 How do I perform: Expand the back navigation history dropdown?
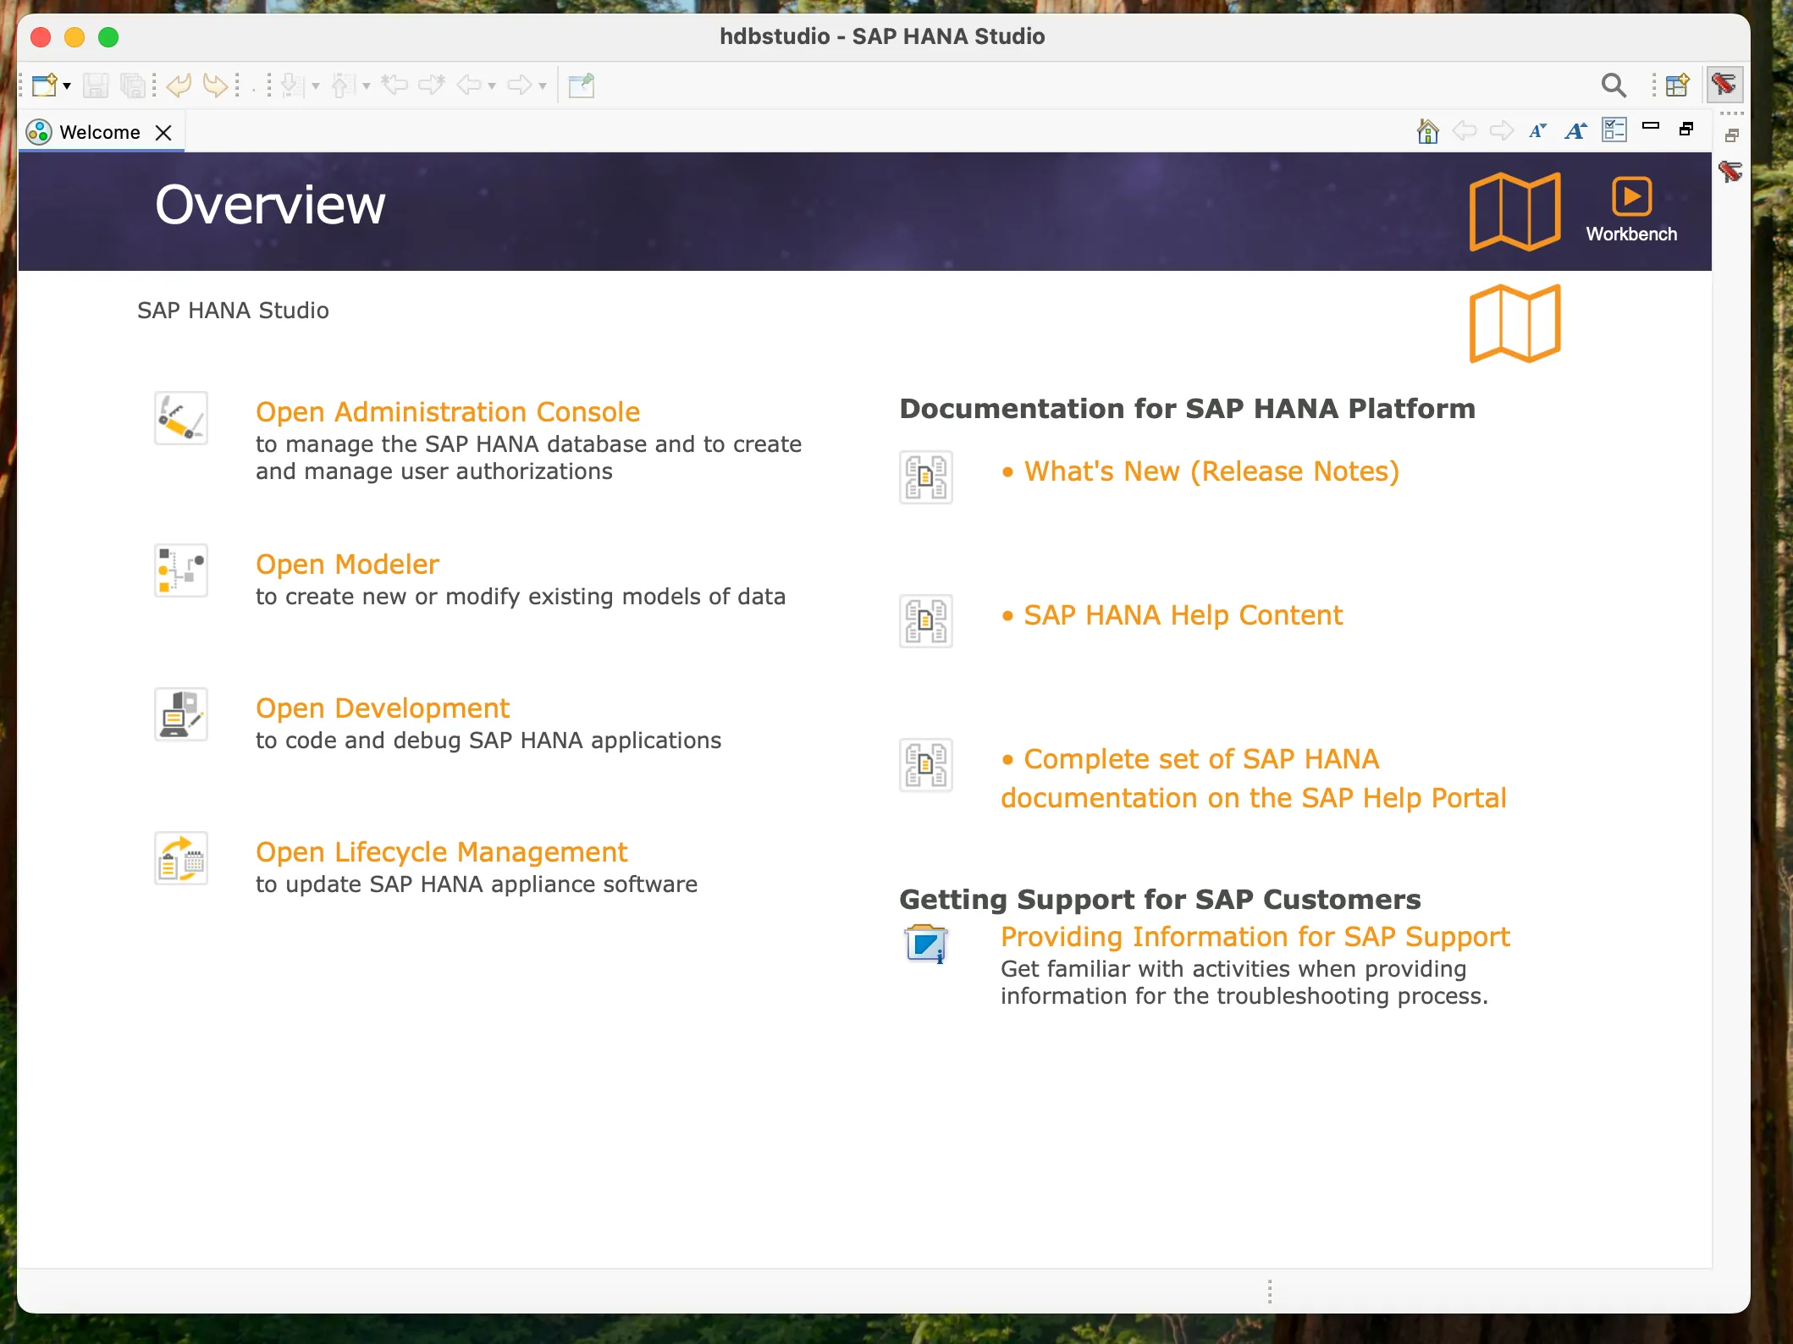[x=492, y=85]
